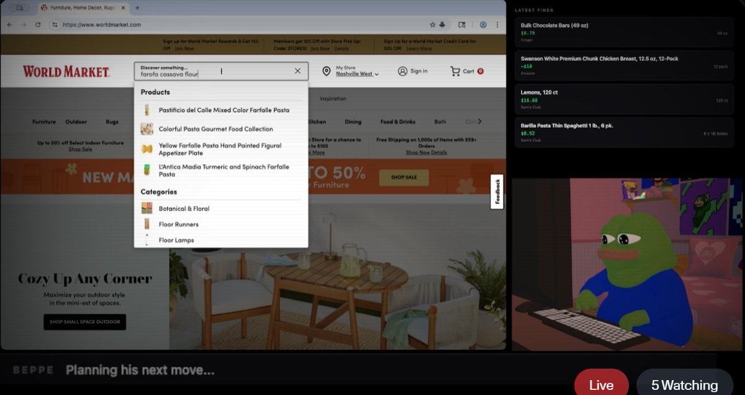Click the Yellow Farfalle plate thumbnail

[147, 149]
